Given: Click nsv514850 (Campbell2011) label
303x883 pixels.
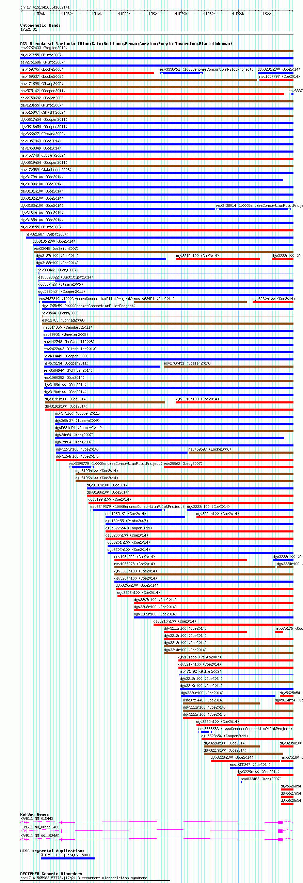Looking at the screenshot, I should (68, 328).
